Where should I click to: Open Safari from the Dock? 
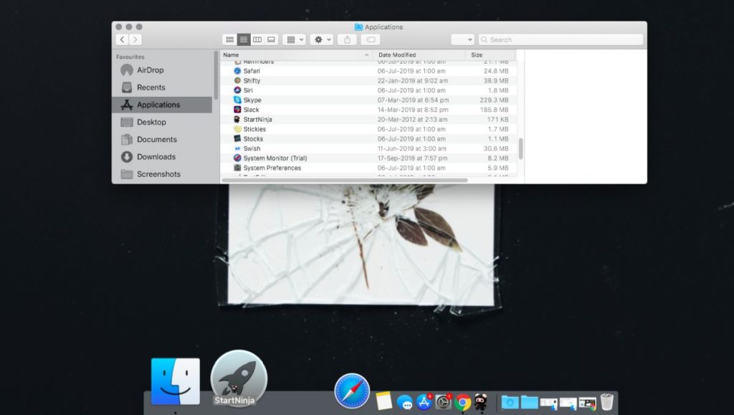(x=351, y=391)
